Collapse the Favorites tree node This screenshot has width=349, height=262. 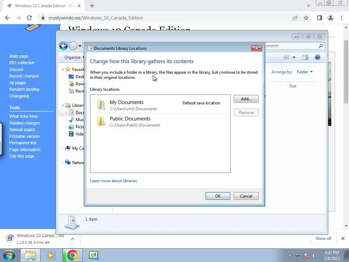[63, 70]
